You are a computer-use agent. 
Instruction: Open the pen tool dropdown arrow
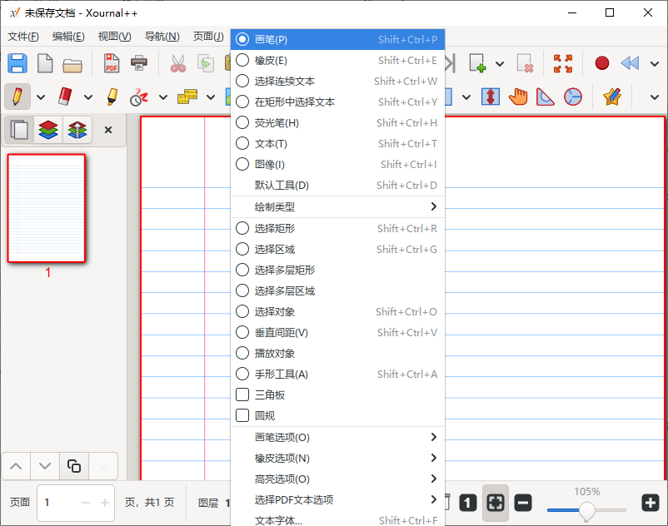pyautogui.click(x=41, y=97)
